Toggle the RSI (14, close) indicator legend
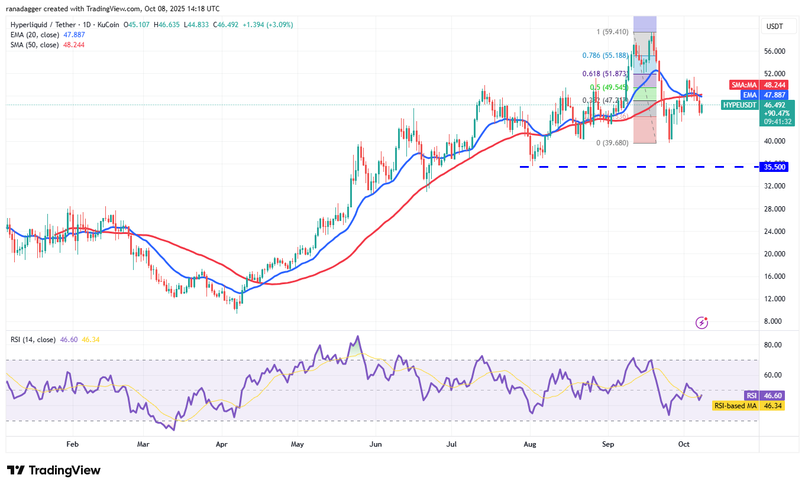 (33, 340)
